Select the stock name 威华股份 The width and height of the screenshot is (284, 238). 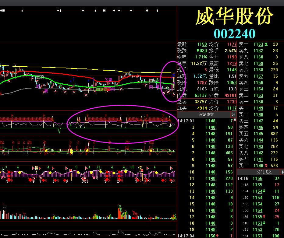click(234, 16)
